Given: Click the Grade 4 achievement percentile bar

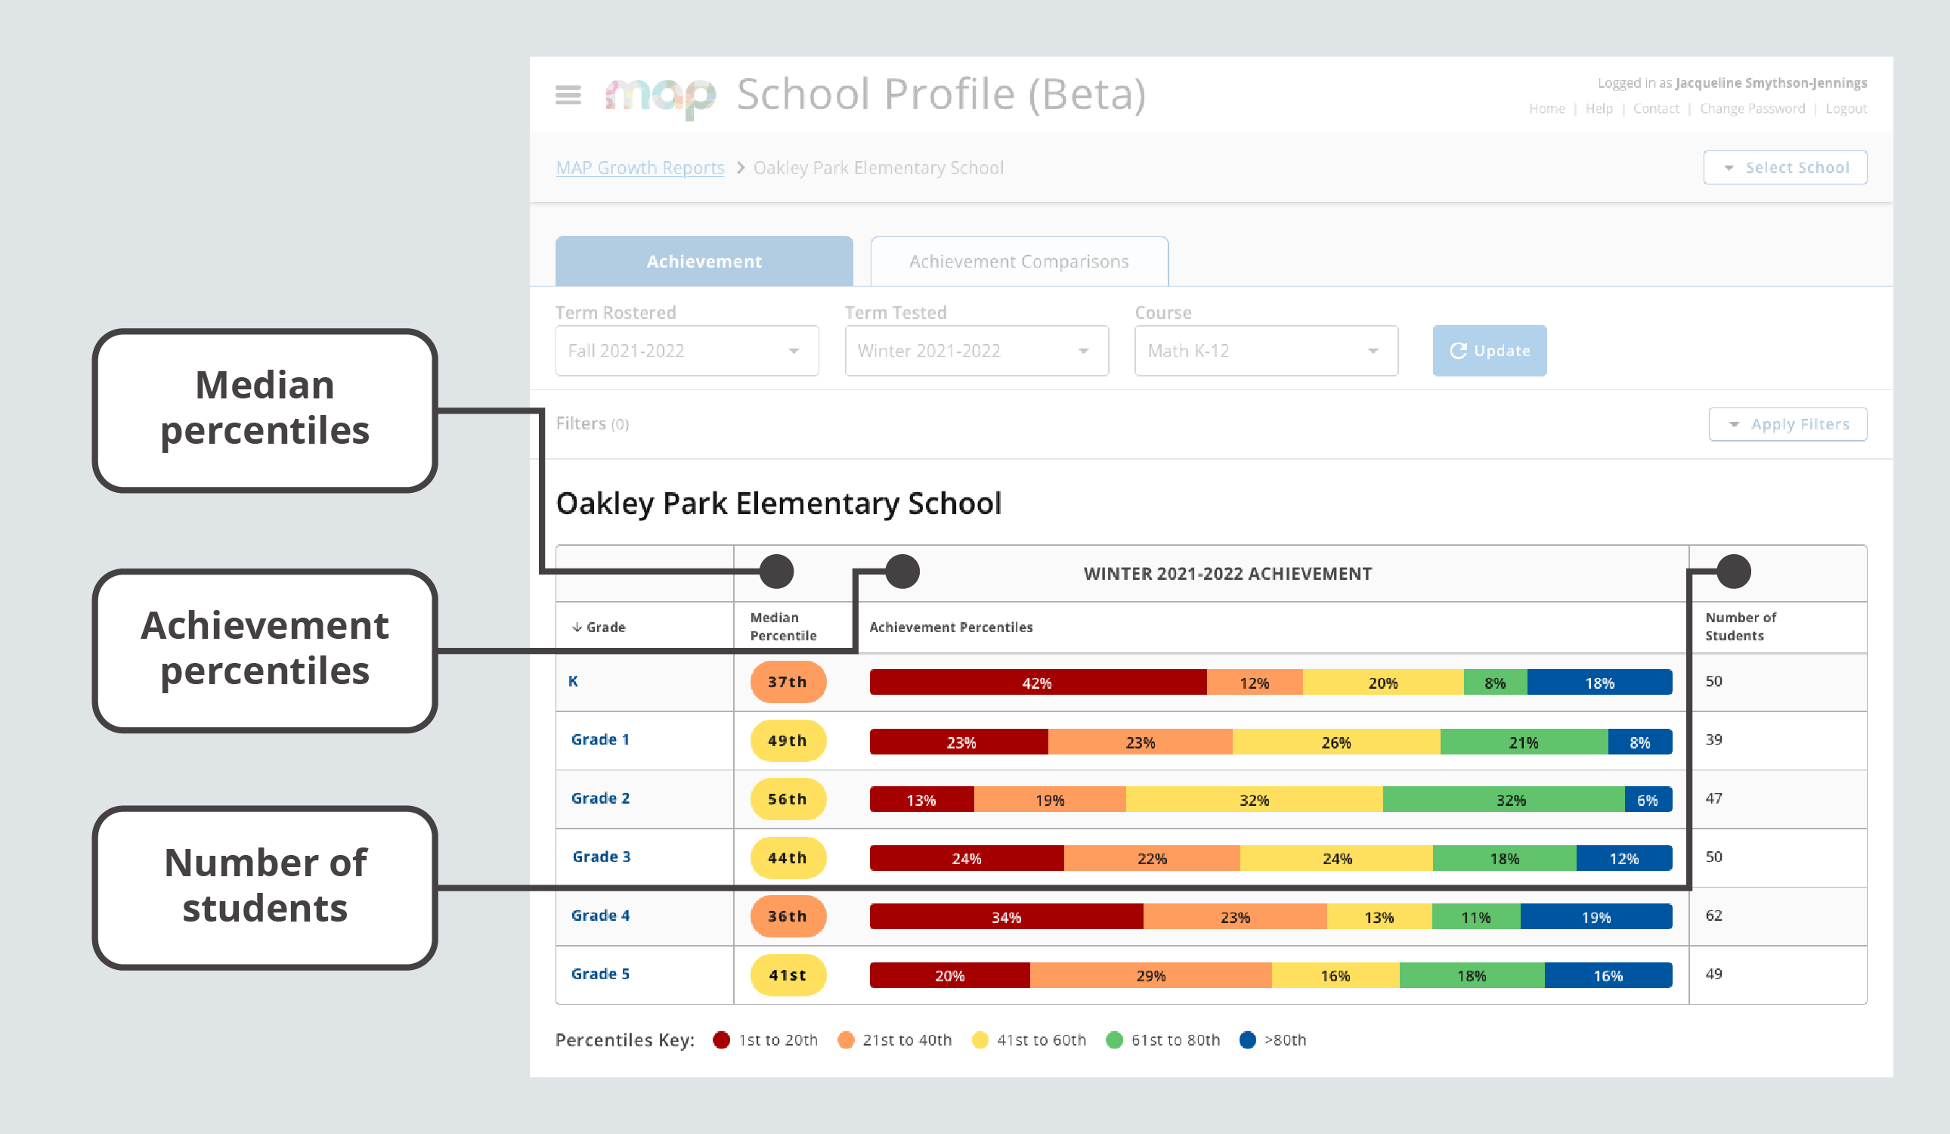Looking at the screenshot, I should tap(1268, 916).
